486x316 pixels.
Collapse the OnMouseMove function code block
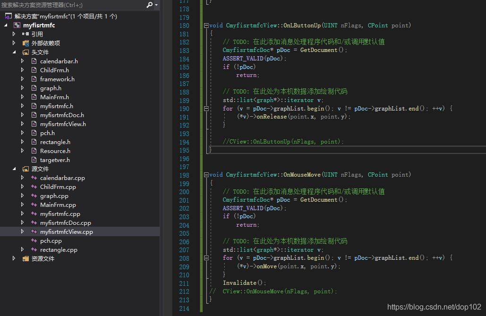[x=206, y=175]
